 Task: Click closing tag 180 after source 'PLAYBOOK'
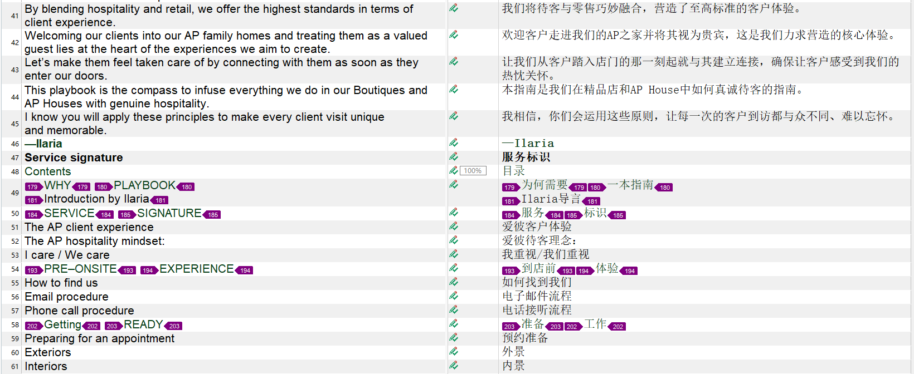[x=185, y=187]
